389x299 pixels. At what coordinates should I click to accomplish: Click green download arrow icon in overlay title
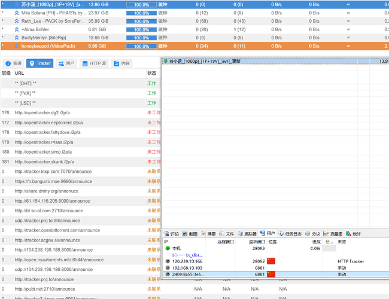[x=165, y=60]
